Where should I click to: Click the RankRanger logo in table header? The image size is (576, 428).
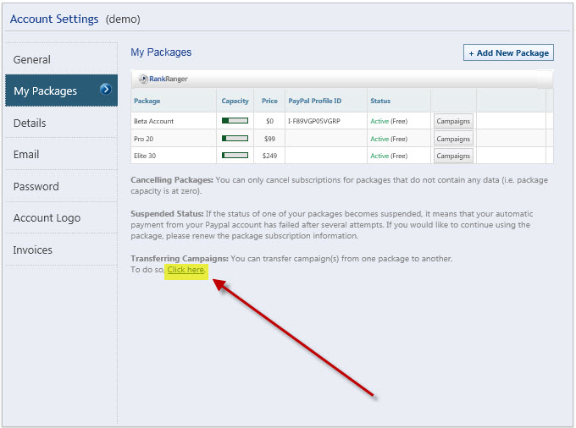tap(163, 79)
